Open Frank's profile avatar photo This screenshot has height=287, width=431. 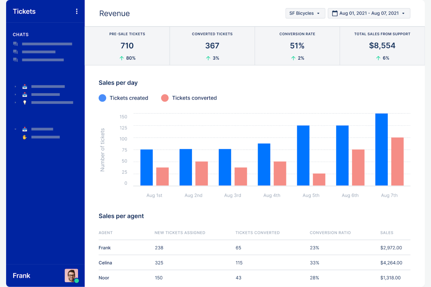point(71,275)
